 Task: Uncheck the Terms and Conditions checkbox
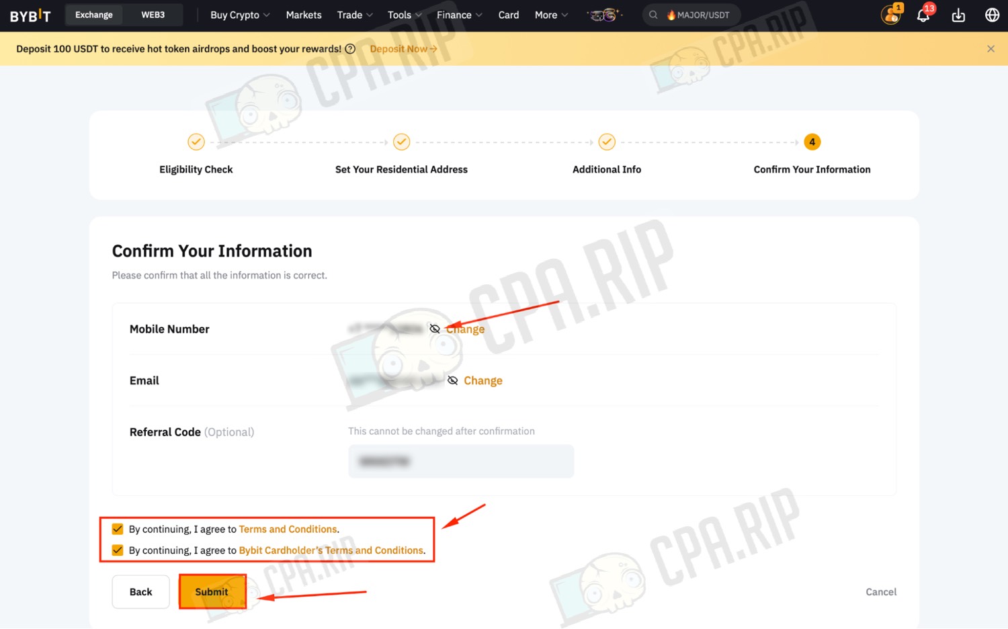click(118, 529)
